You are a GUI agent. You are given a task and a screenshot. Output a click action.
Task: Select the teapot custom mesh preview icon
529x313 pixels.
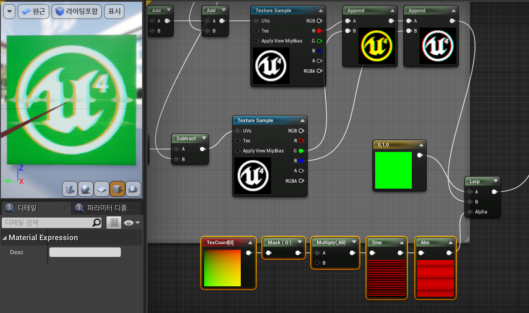click(x=133, y=189)
